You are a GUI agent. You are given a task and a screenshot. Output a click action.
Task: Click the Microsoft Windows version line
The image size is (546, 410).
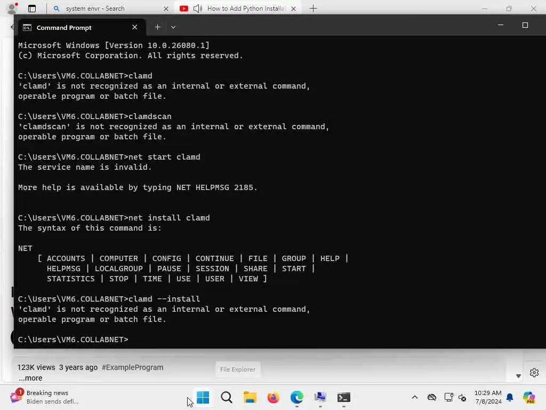coord(114,45)
